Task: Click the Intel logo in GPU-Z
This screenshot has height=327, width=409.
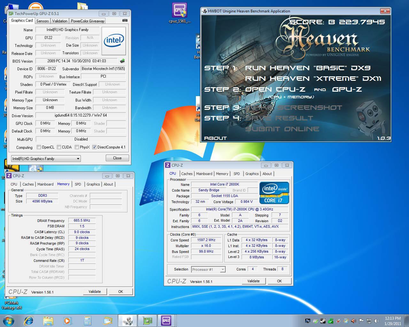Action: point(114,41)
